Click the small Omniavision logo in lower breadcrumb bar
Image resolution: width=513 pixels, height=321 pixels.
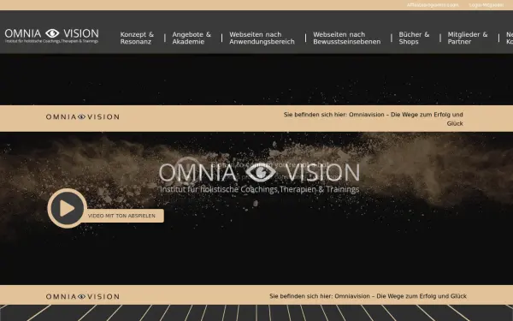82,297
